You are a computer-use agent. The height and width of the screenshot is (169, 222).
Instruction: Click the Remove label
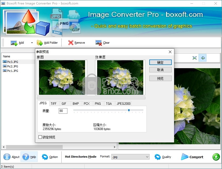[x=80, y=43]
